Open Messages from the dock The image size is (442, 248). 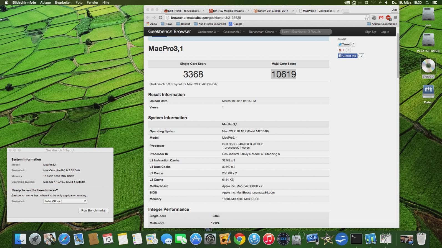pyautogui.click(x=166, y=239)
